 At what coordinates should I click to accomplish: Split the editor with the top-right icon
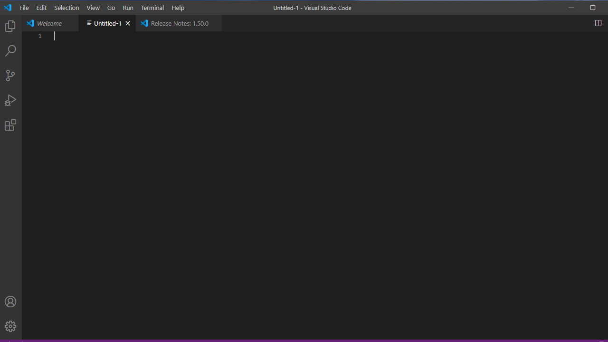click(x=598, y=23)
